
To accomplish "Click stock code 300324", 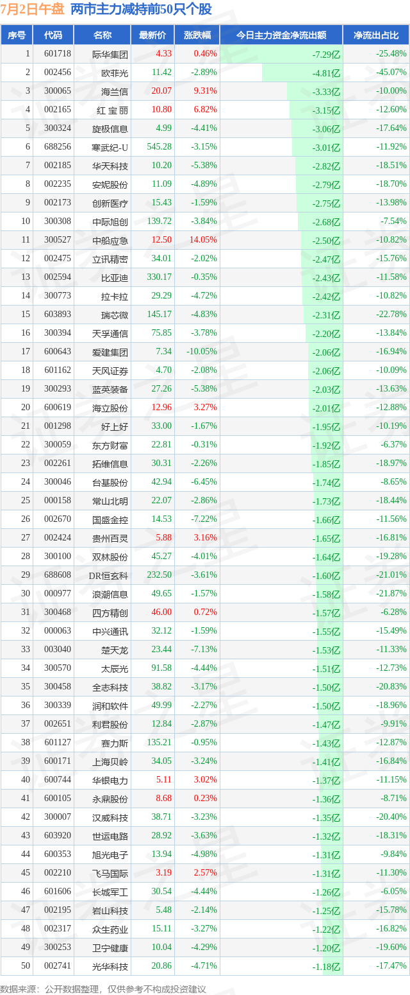I will click(x=58, y=128).
